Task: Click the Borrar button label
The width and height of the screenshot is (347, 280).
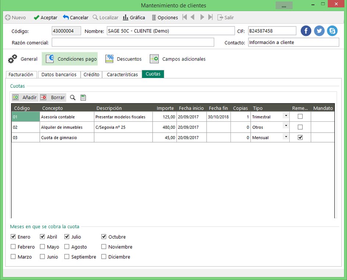Action: [x=58, y=97]
